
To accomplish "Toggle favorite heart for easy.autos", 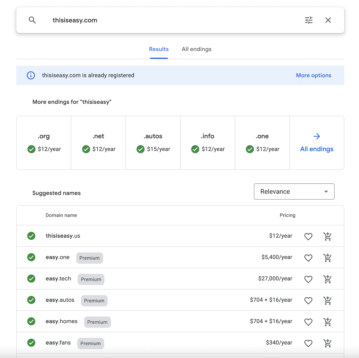I will [x=308, y=300].
